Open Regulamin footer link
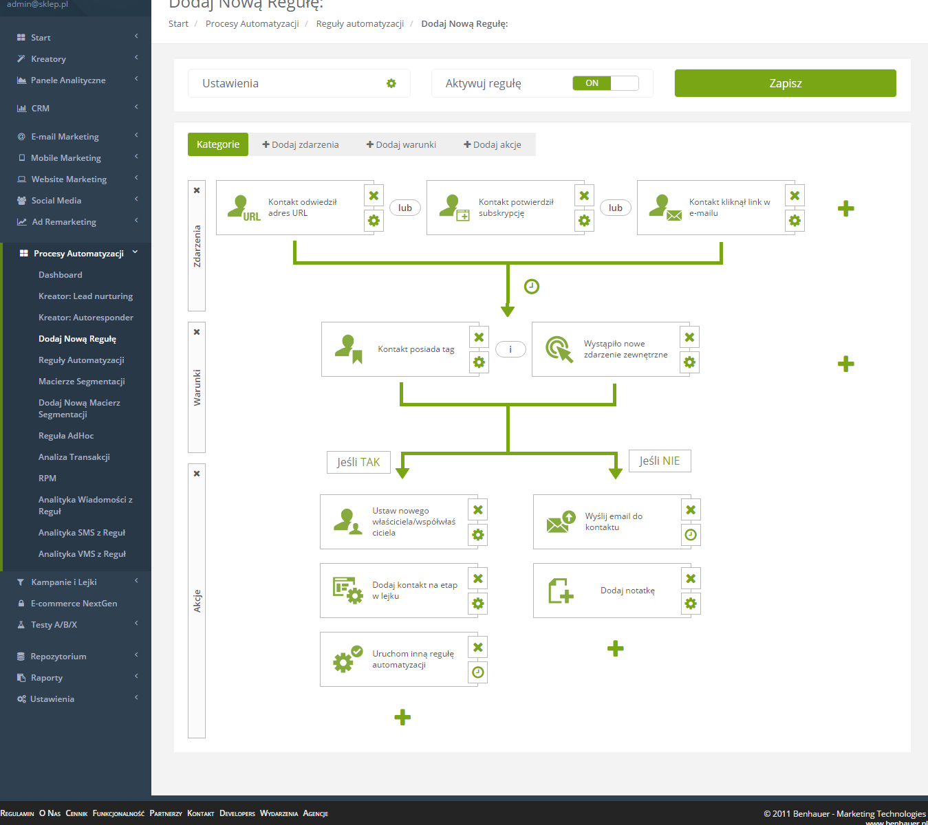 coord(17,813)
